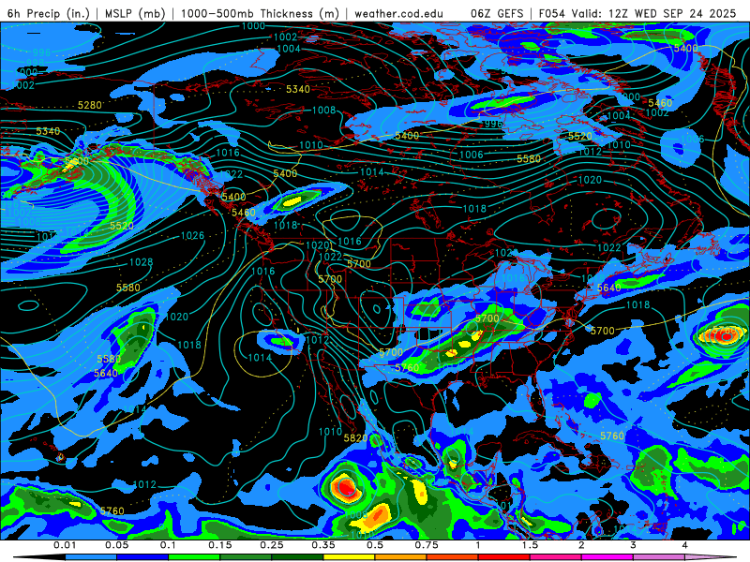Select the dark blue 0.05 legend swatch
Screen dimensions: 750x562
click(x=142, y=557)
